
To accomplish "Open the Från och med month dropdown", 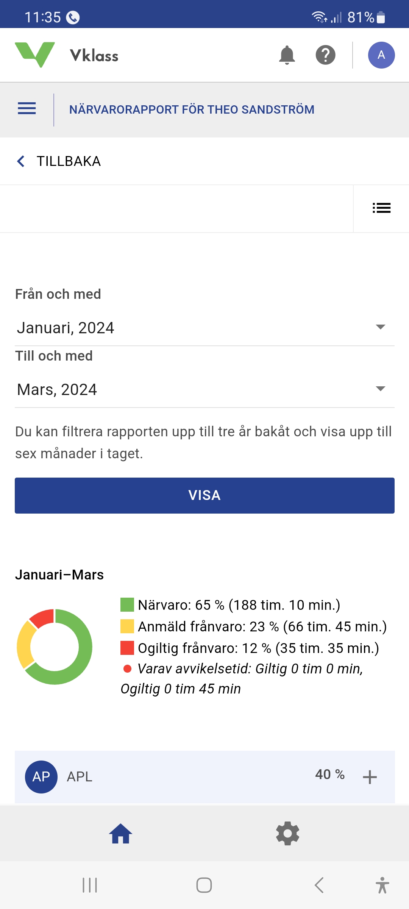I will point(204,328).
